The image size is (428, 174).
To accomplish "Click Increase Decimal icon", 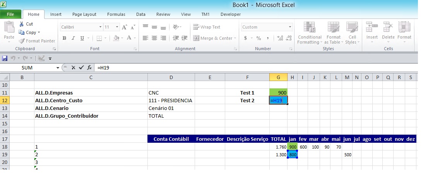I will pyautogui.click(x=280, y=38).
